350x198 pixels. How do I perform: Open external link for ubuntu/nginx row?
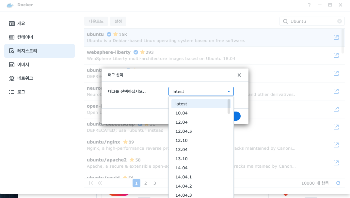click(336, 145)
